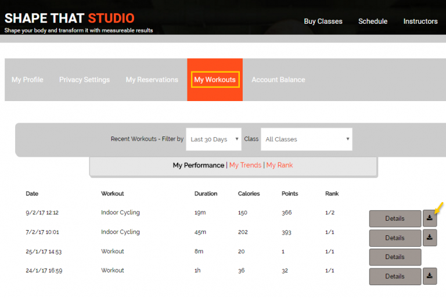Open Details for the 24/1/17 workout

[395, 276]
